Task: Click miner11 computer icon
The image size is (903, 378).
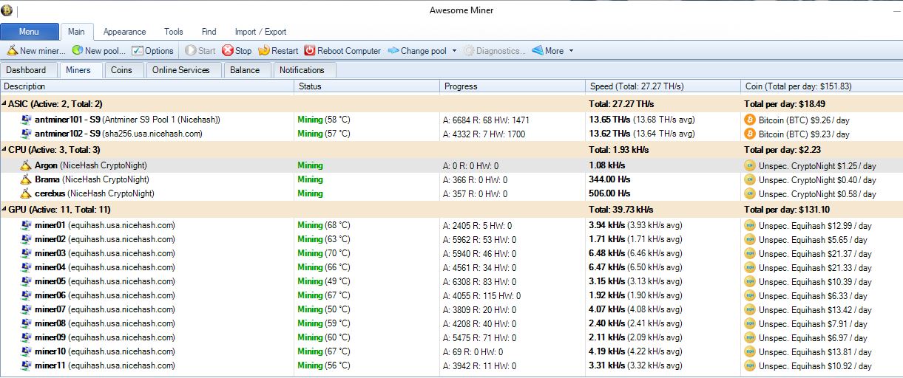Action: (27, 365)
